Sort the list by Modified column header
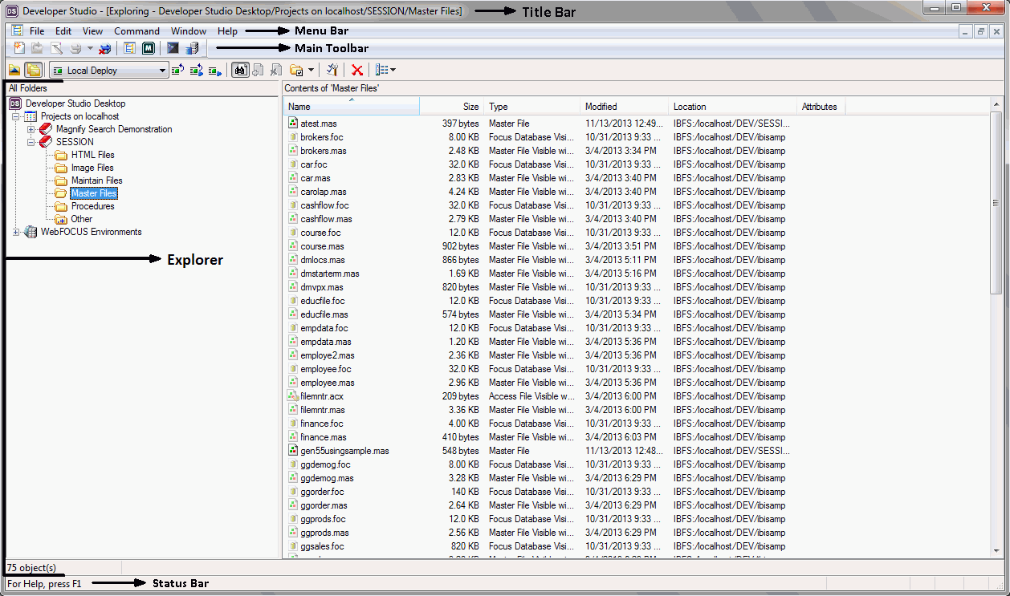This screenshot has width=1010, height=596. [x=625, y=107]
